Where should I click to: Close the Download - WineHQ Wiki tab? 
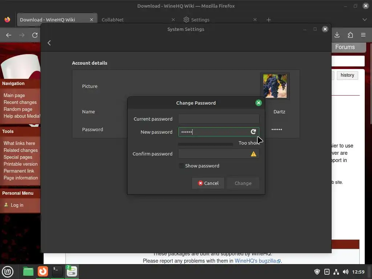(91, 20)
